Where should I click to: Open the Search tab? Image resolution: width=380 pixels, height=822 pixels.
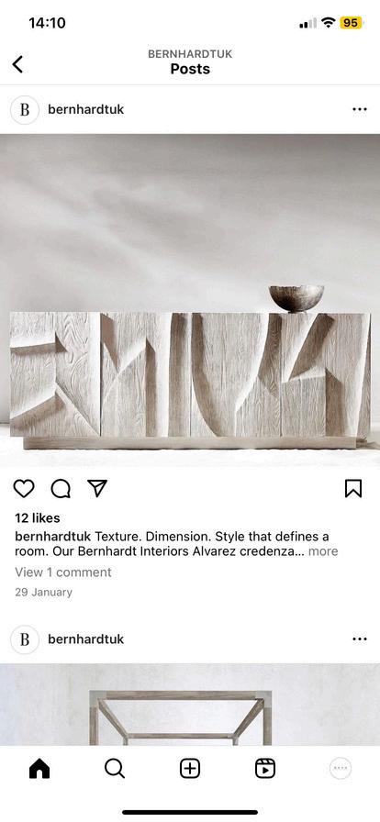(115, 769)
